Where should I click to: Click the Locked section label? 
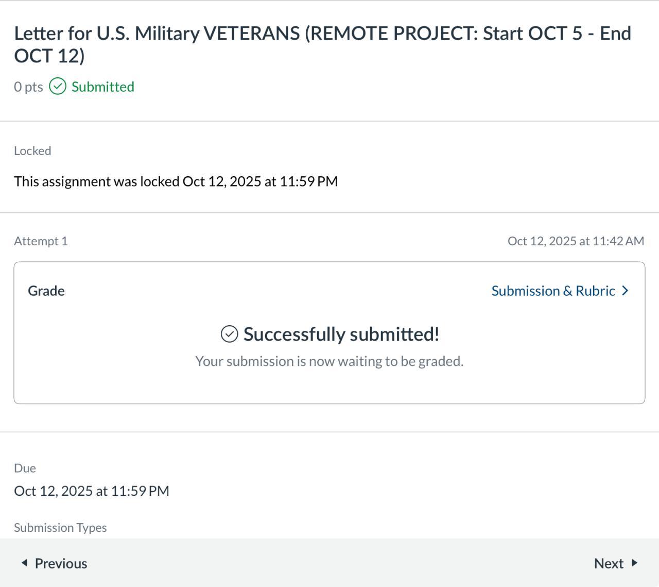32,151
